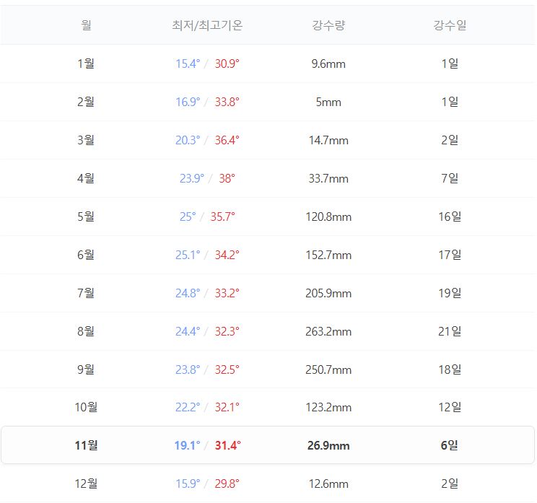
Task: Click the high temperature 29.8° value
Action: 227,484
